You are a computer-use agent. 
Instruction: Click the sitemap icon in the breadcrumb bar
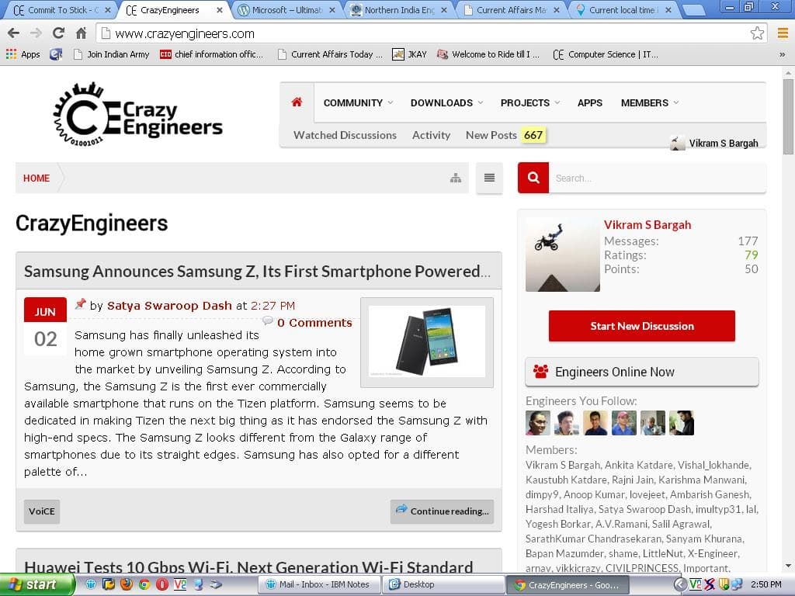tap(456, 178)
